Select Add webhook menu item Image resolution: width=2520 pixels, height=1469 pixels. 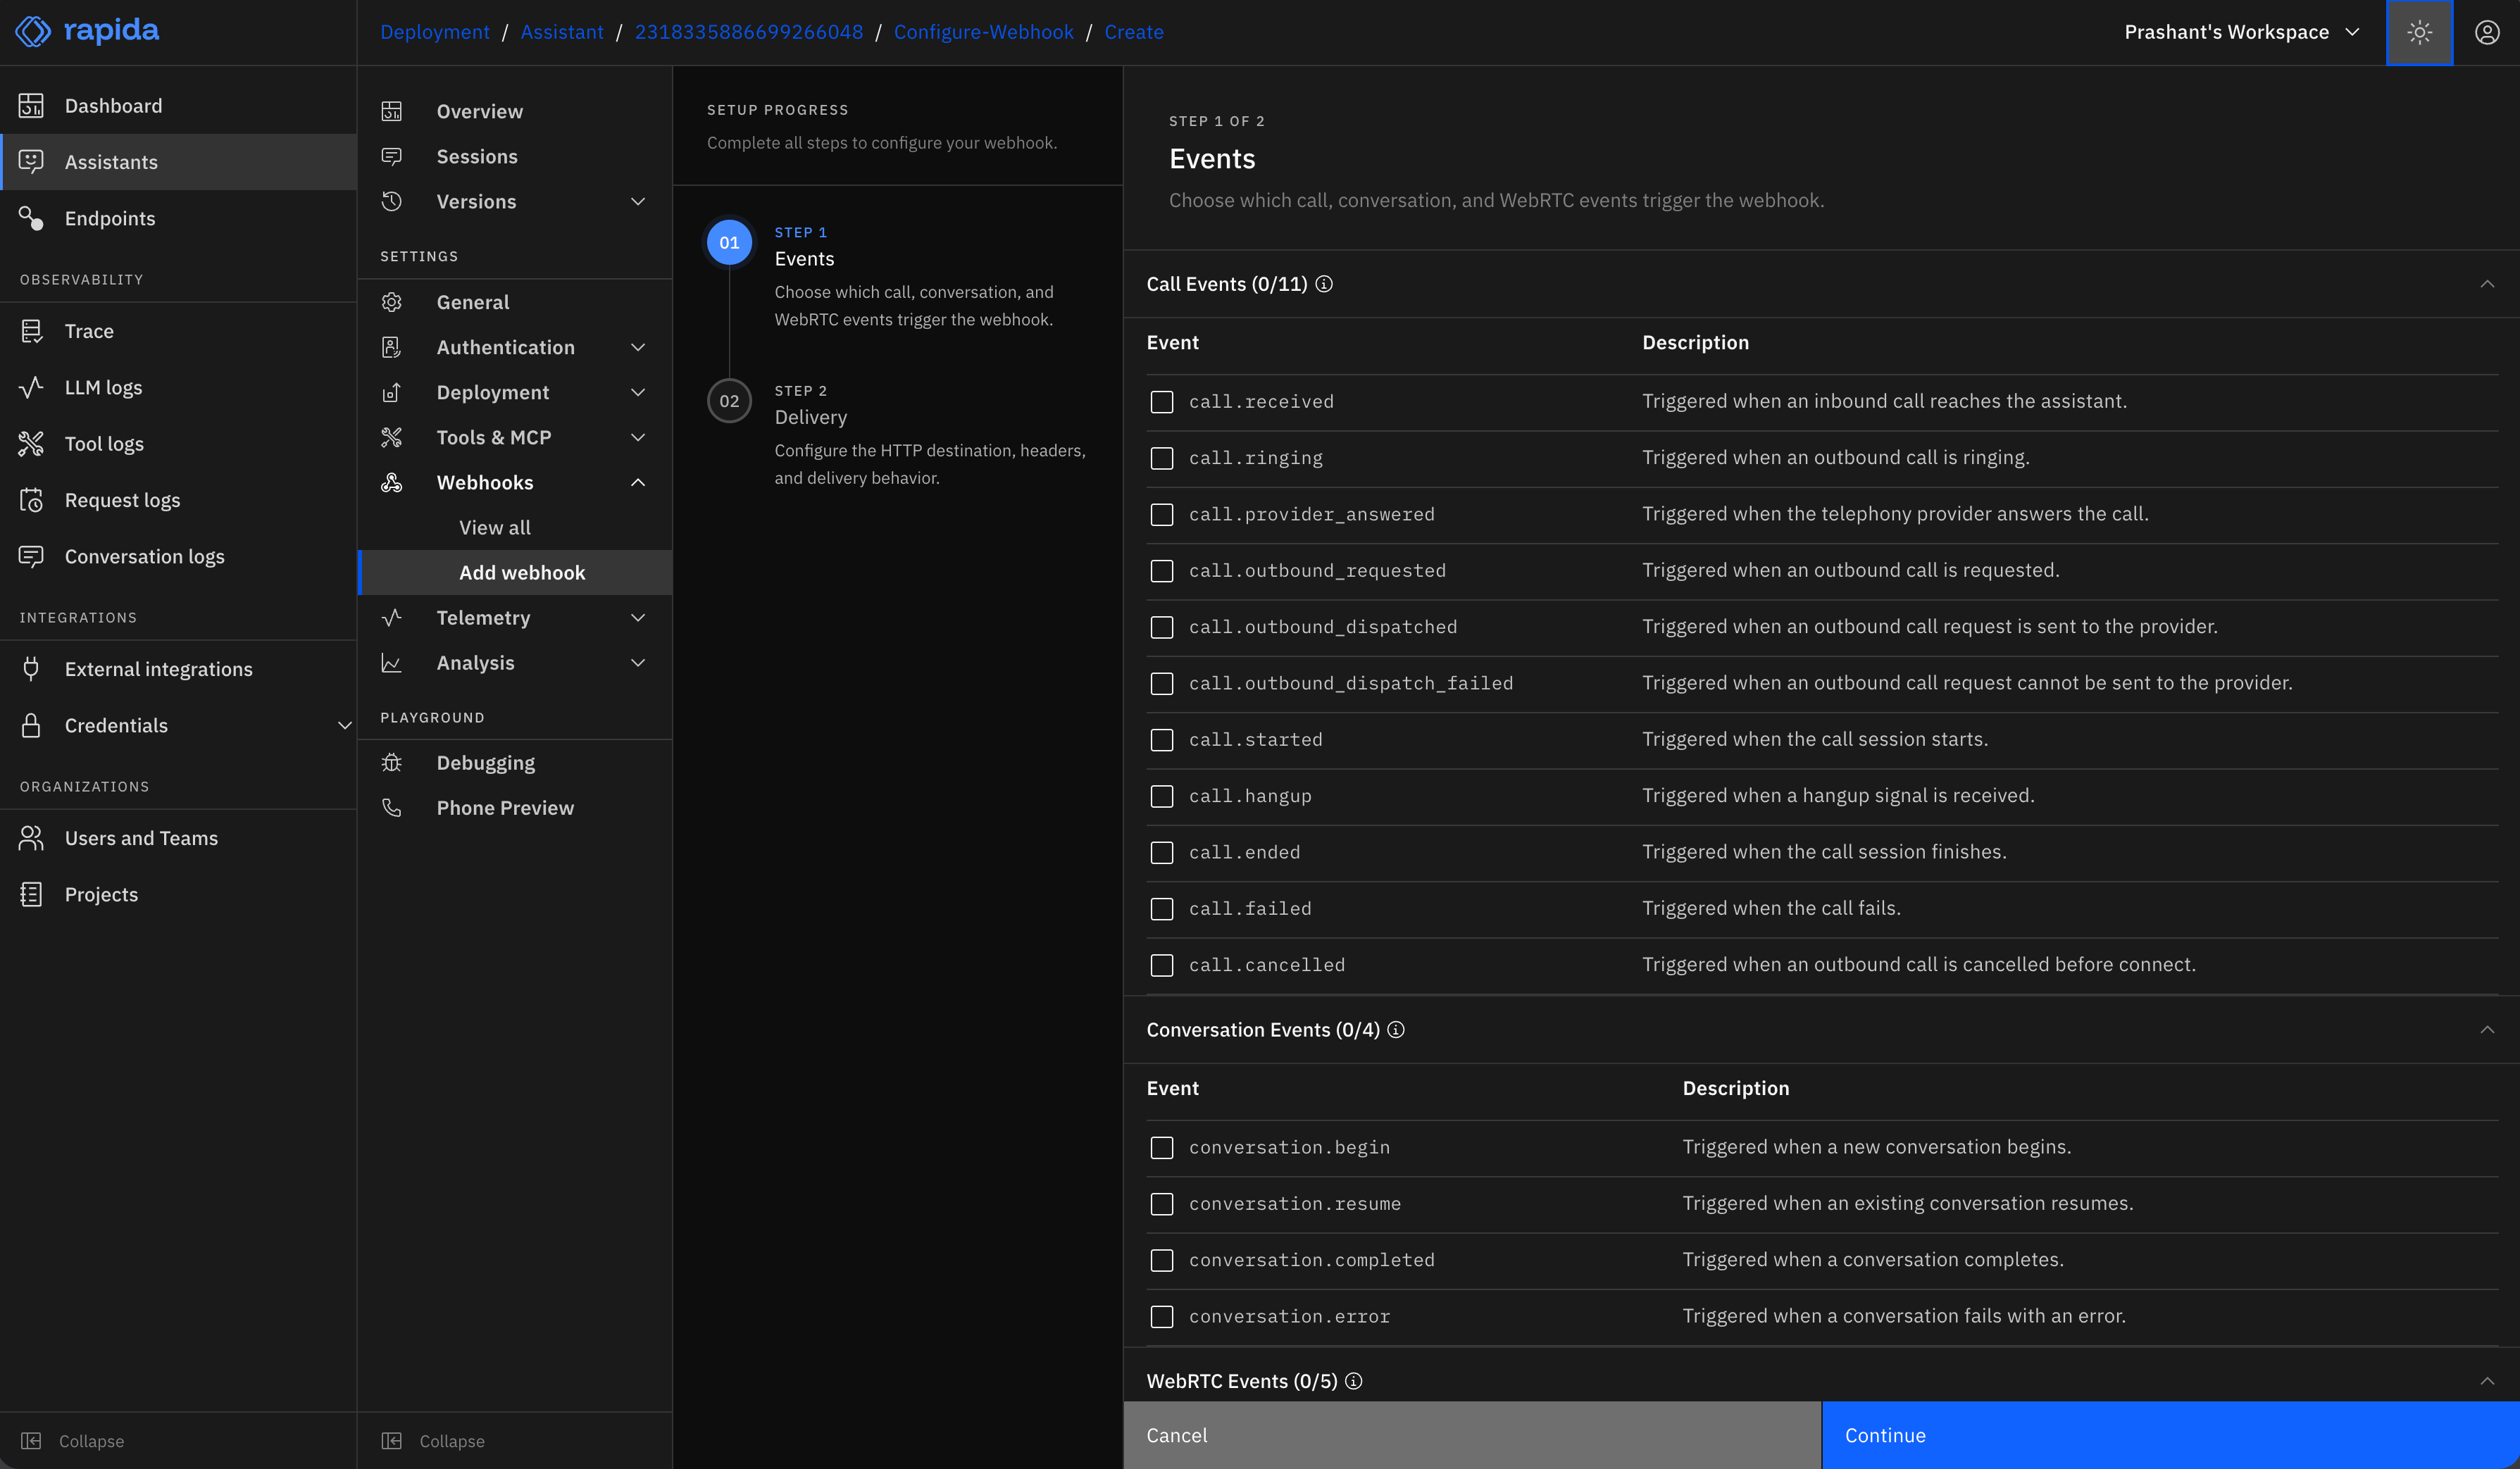(514, 572)
